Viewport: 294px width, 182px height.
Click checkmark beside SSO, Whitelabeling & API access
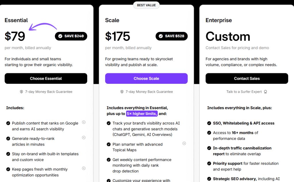209,123
